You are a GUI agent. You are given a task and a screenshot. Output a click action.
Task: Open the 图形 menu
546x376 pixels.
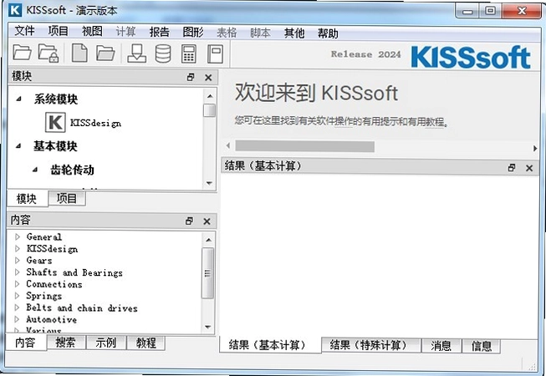coord(193,32)
